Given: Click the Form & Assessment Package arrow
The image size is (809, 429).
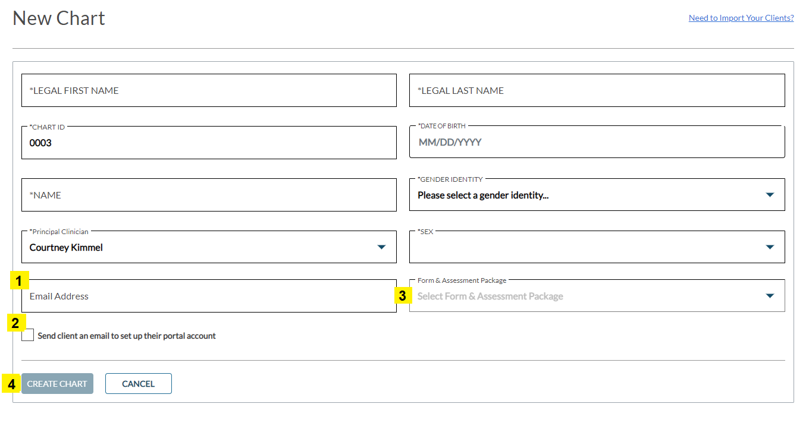Looking at the screenshot, I should [x=770, y=296].
